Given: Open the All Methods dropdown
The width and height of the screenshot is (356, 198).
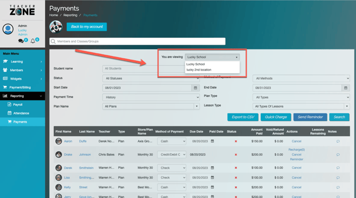Looking at the screenshot, I should pos(301,78).
